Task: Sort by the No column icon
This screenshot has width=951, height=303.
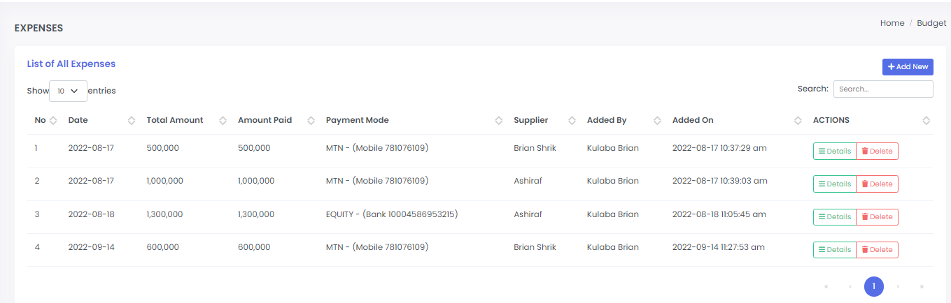Action: (53, 121)
